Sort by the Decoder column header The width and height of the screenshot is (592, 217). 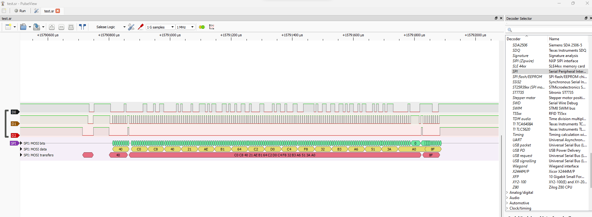click(526, 39)
